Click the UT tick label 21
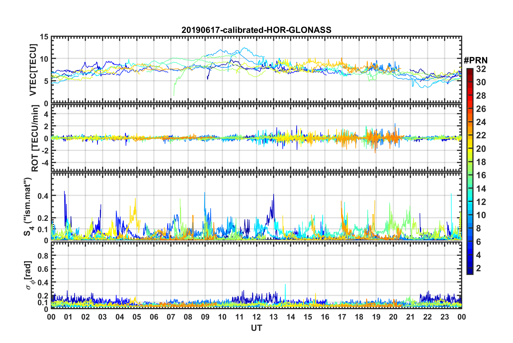 411,317
